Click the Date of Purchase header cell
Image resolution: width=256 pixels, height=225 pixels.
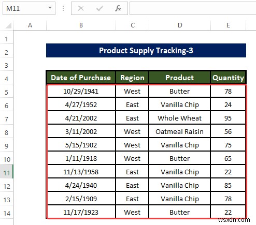click(x=81, y=78)
